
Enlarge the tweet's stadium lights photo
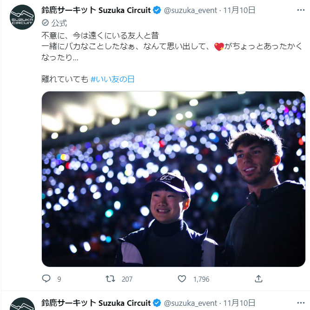pos(173,179)
